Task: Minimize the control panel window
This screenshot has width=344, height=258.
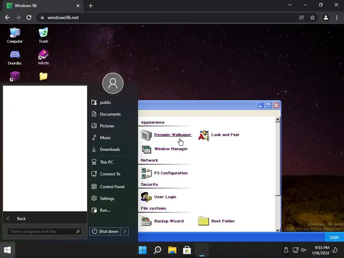Action: [260, 105]
